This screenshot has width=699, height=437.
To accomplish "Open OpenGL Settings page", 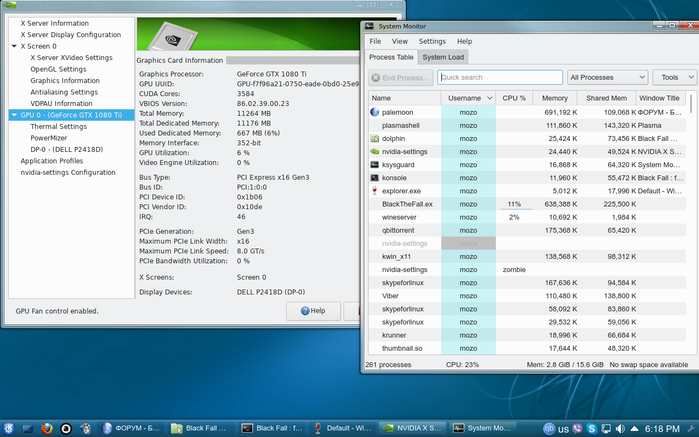I will point(58,69).
